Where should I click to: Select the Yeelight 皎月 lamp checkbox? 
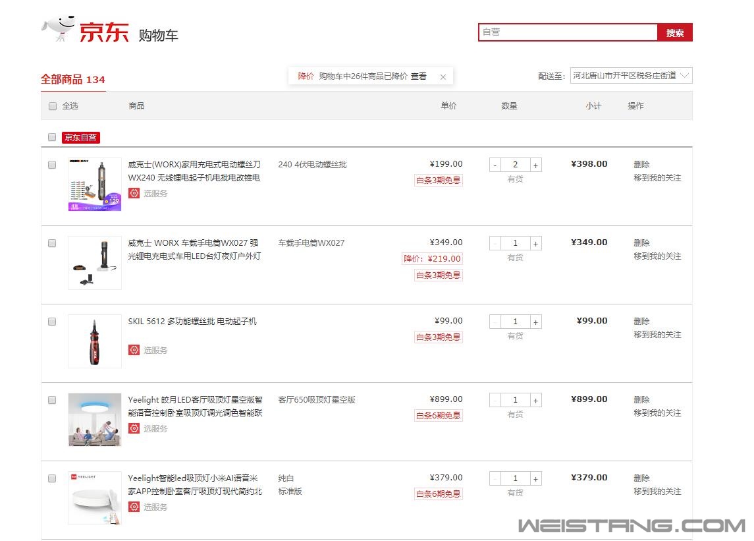point(52,400)
